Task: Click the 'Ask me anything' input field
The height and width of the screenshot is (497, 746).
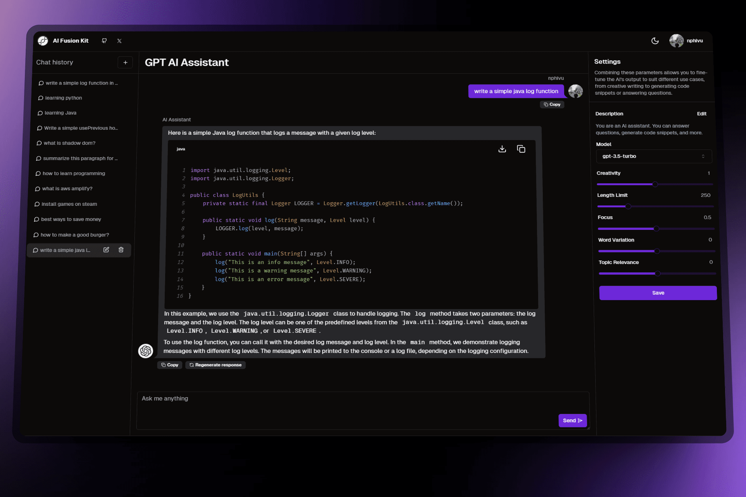Action: [x=363, y=410]
